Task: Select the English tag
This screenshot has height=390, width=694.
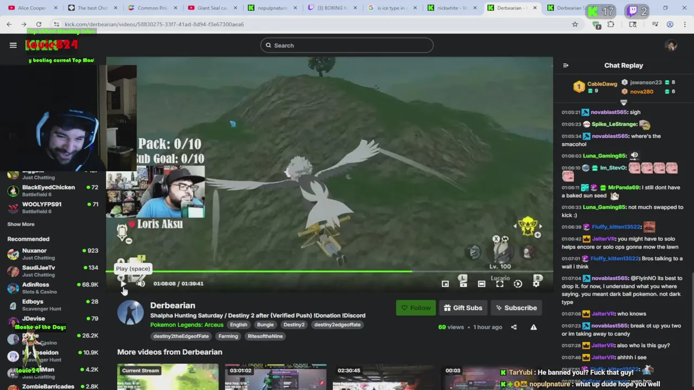Action: point(239,325)
